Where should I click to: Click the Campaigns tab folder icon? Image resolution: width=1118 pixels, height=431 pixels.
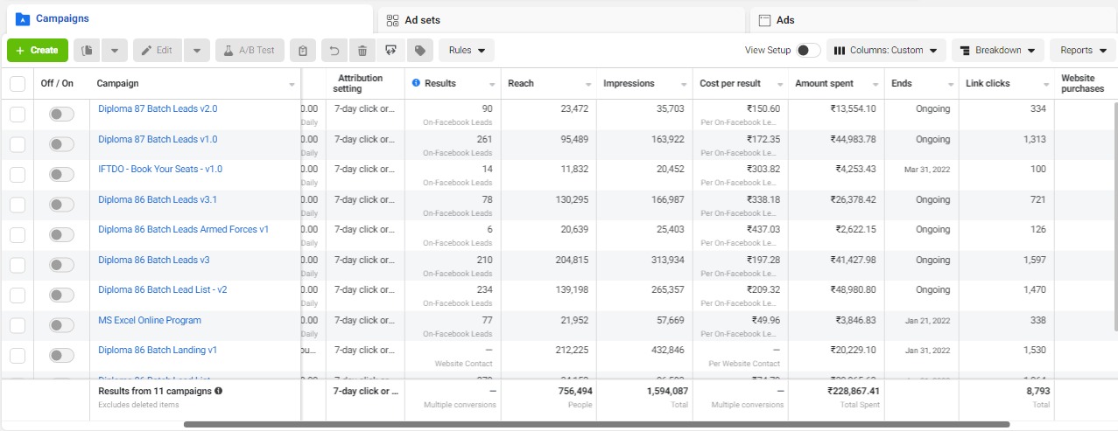[x=23, y=19]
